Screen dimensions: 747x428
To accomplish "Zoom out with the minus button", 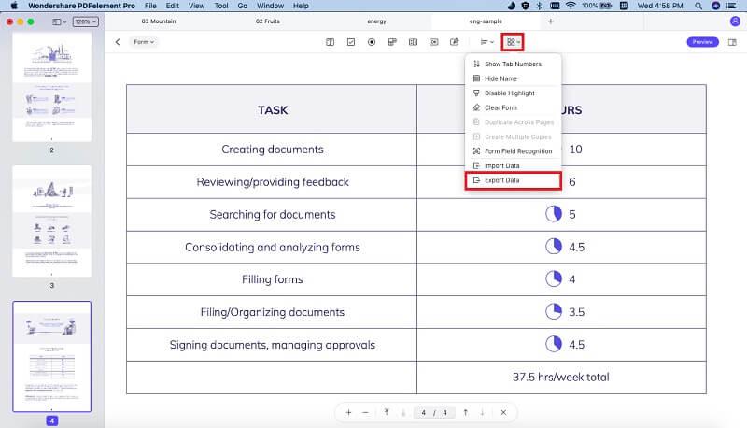I will 365,413.
